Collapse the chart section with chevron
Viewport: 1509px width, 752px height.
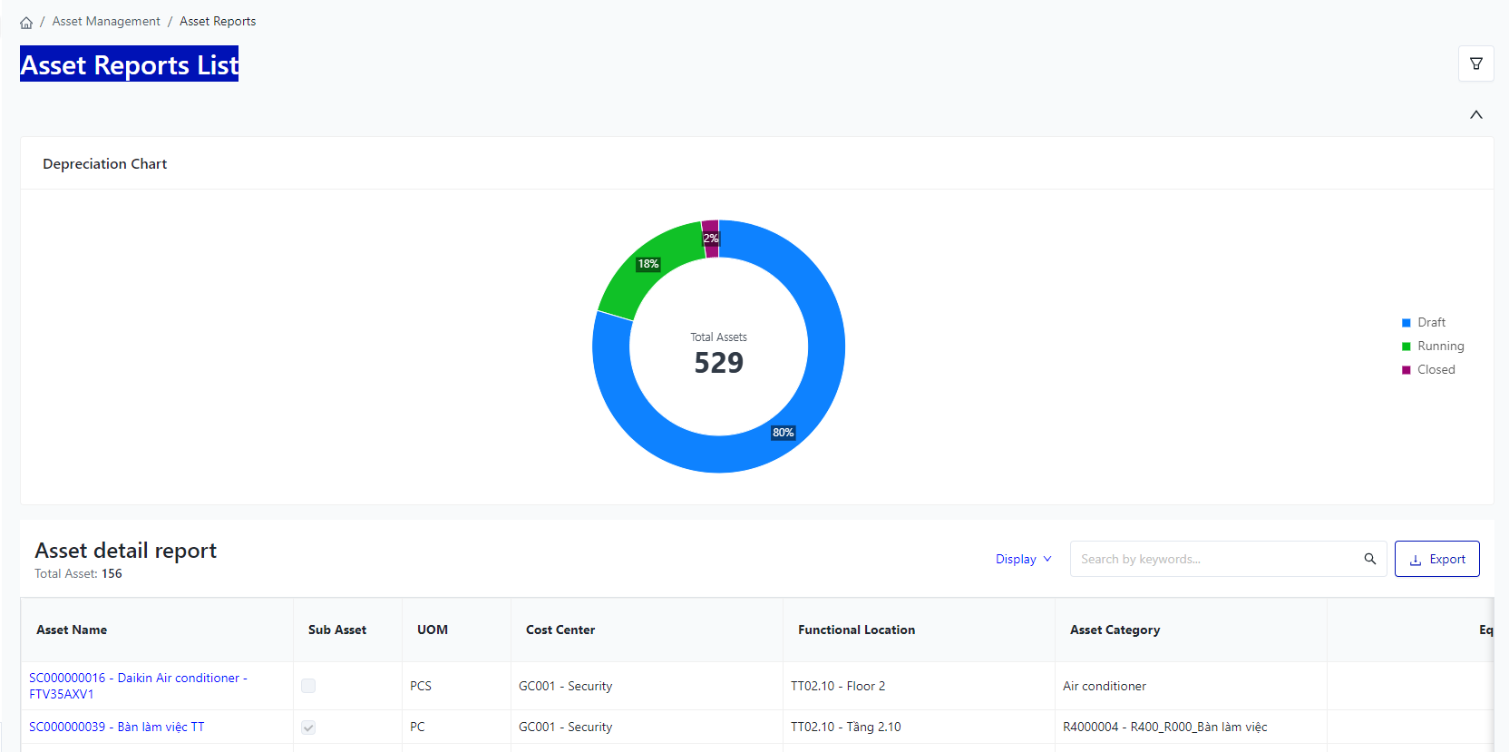tap(1475, 115)
